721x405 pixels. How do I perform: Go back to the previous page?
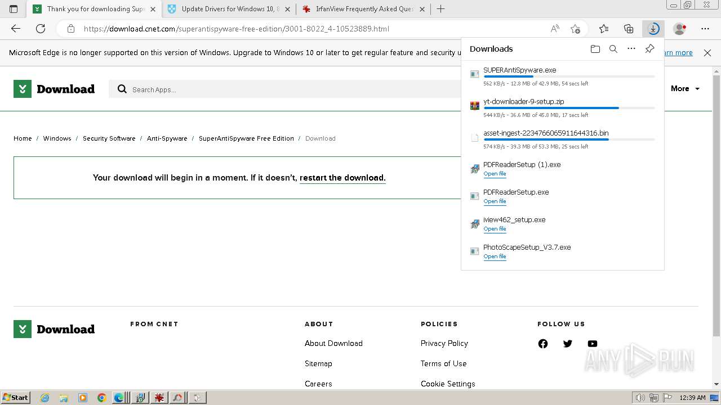16,29
